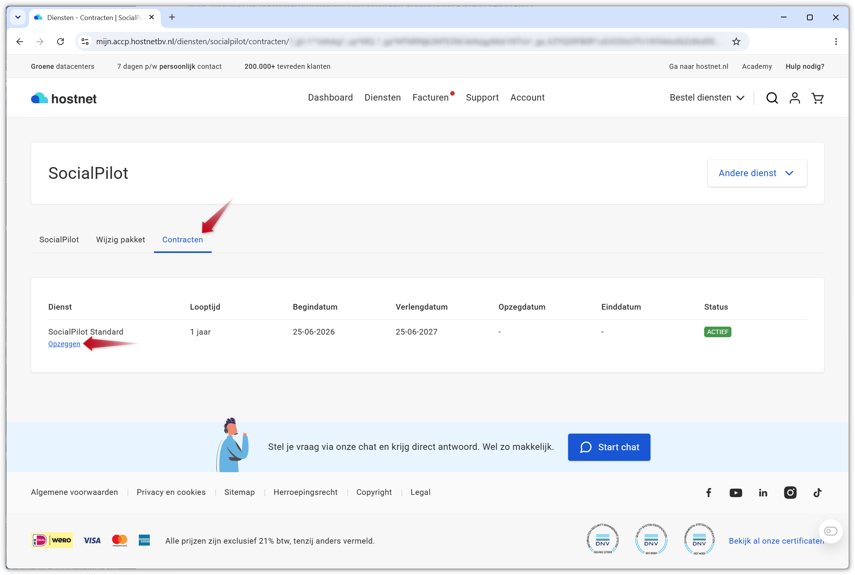855x575 pixels.
Task: Click the hostnet logo
Action: point(64,98)
